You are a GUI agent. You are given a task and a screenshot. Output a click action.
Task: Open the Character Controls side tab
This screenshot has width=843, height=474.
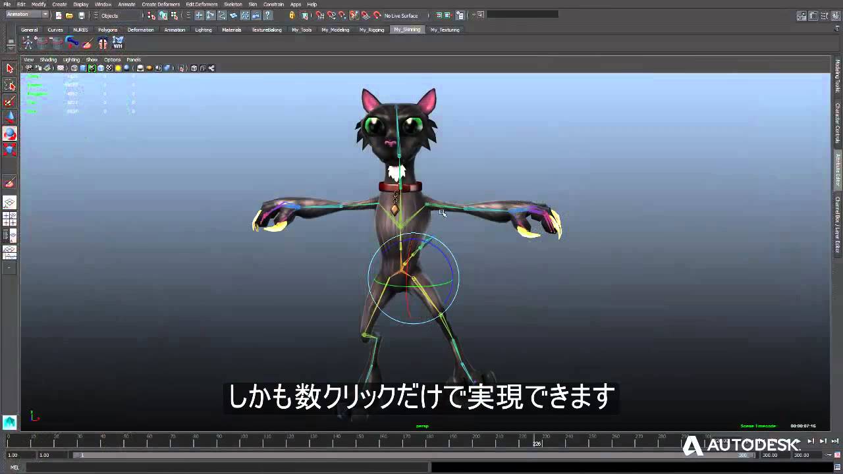coord(838,122)
